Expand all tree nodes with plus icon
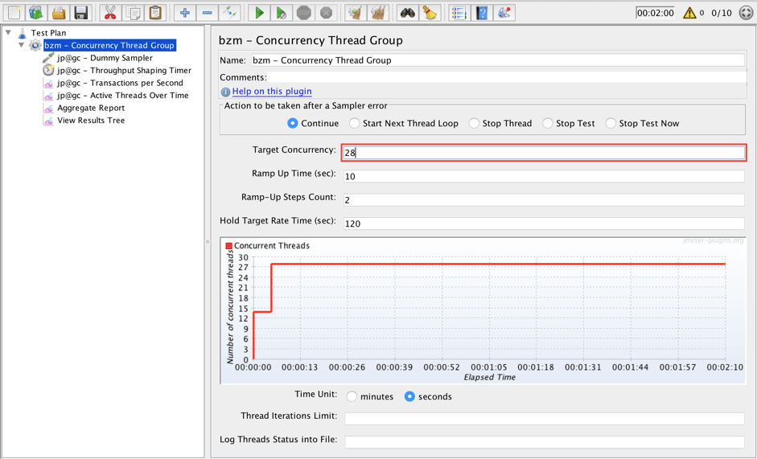Viewport: 757px width, 459px height. tap(185, 13)
